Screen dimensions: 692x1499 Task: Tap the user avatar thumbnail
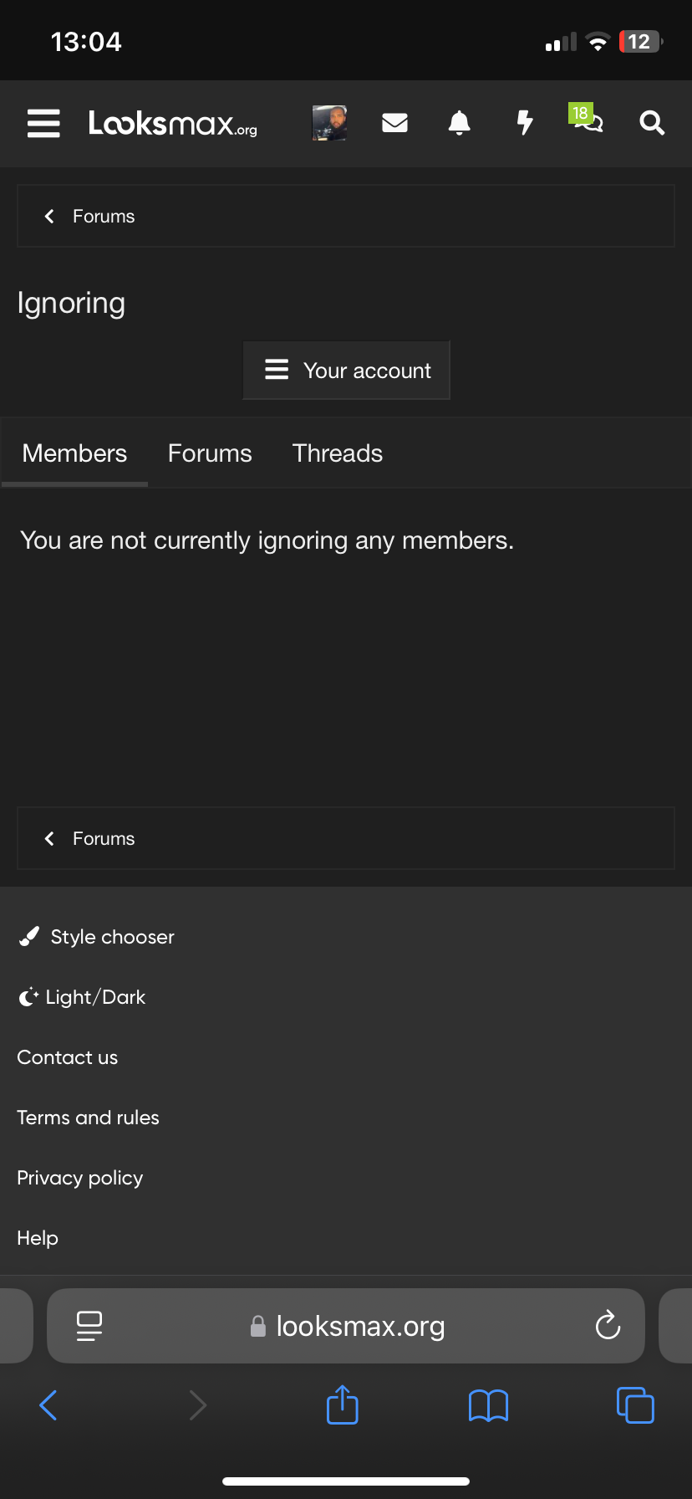(329, 123)
